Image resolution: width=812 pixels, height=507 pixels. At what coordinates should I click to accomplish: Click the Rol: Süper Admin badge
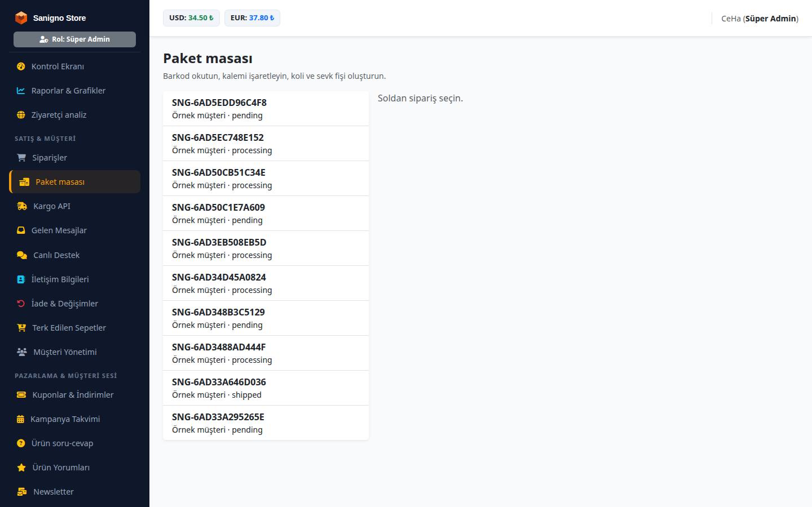click(74, 39)
